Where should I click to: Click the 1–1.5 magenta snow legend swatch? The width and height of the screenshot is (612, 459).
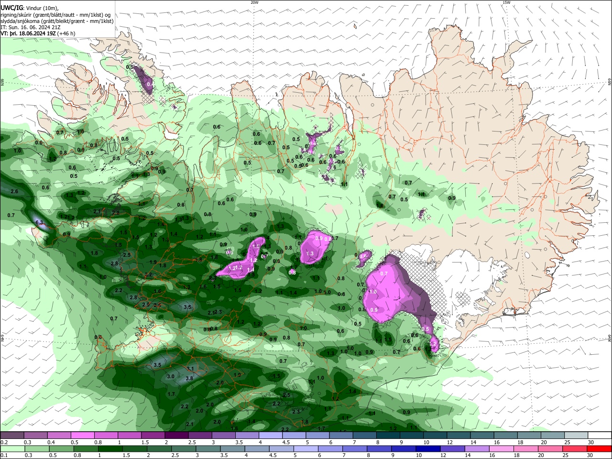(x=129, y=436)
